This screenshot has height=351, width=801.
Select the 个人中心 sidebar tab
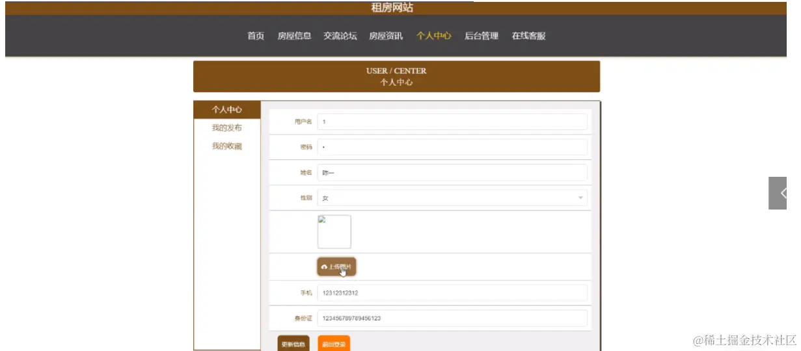tap(227, 110)
